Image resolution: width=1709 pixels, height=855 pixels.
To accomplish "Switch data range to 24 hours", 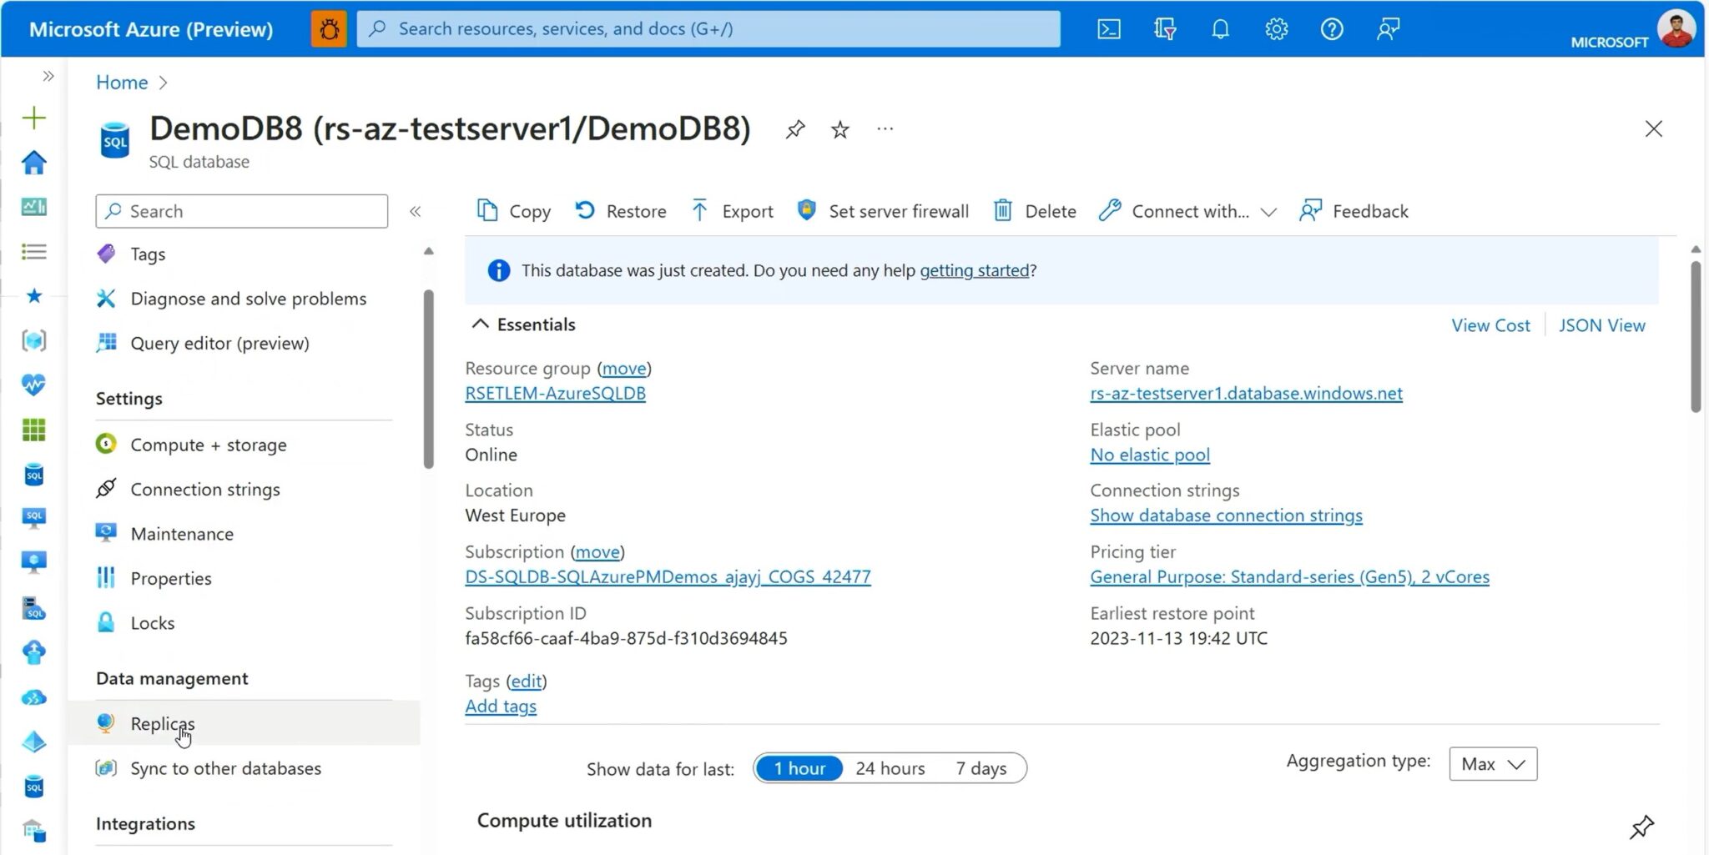I will (890, 768).
